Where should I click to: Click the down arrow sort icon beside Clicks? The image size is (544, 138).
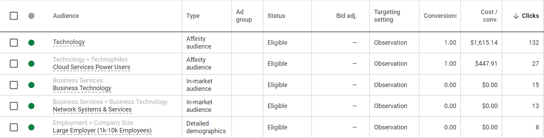point(516,16)
